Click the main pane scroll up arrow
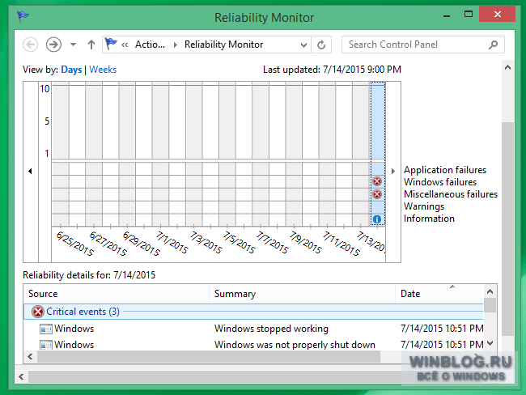Screen dimensions: 526x395 (x=508, y=67)
